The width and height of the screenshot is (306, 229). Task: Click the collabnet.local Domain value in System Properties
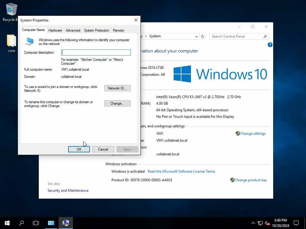point(71,77)
